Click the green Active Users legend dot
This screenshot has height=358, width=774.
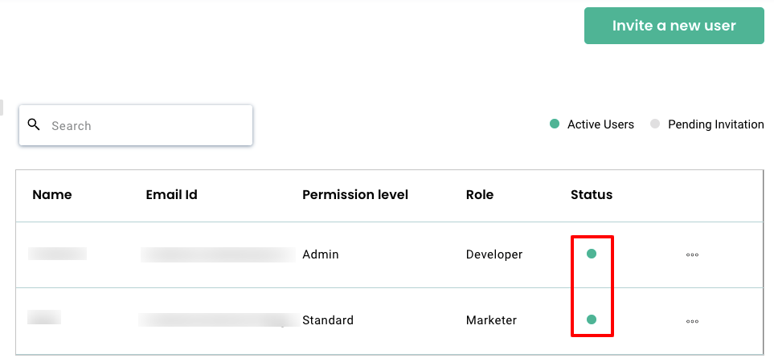tap(555, 124)
